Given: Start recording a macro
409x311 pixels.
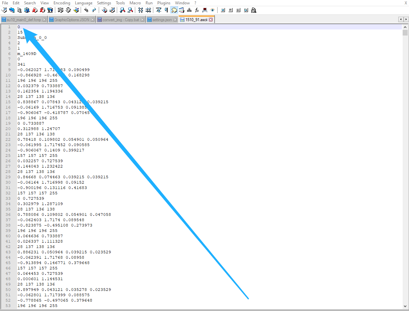Looking at the screenshot, I should click(223, 10).
